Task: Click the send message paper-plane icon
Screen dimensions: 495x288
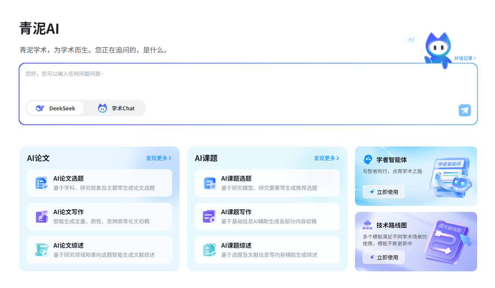Action: click(x=465, y=110)
